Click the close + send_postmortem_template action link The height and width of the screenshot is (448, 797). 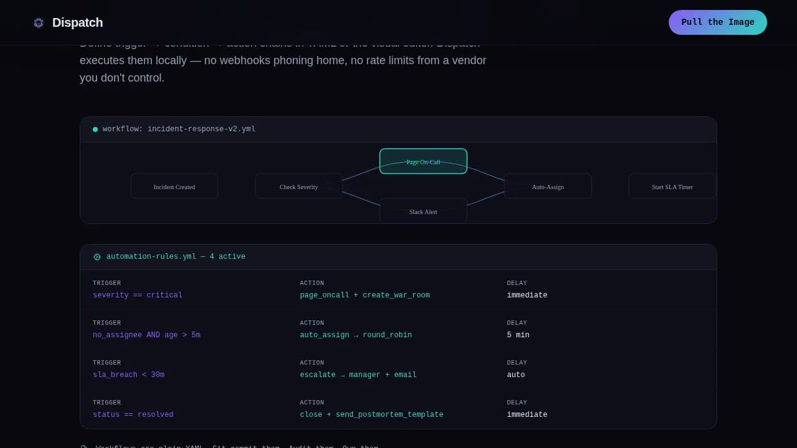click(x=372, y=414)
